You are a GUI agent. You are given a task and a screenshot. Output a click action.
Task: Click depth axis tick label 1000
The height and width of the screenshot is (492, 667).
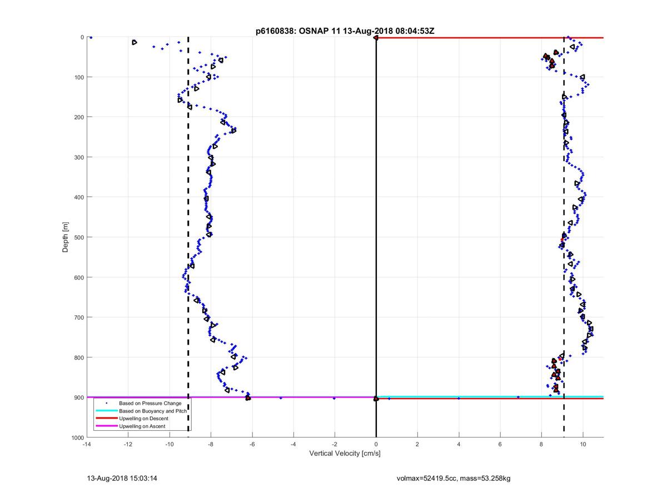coord(77,438)
